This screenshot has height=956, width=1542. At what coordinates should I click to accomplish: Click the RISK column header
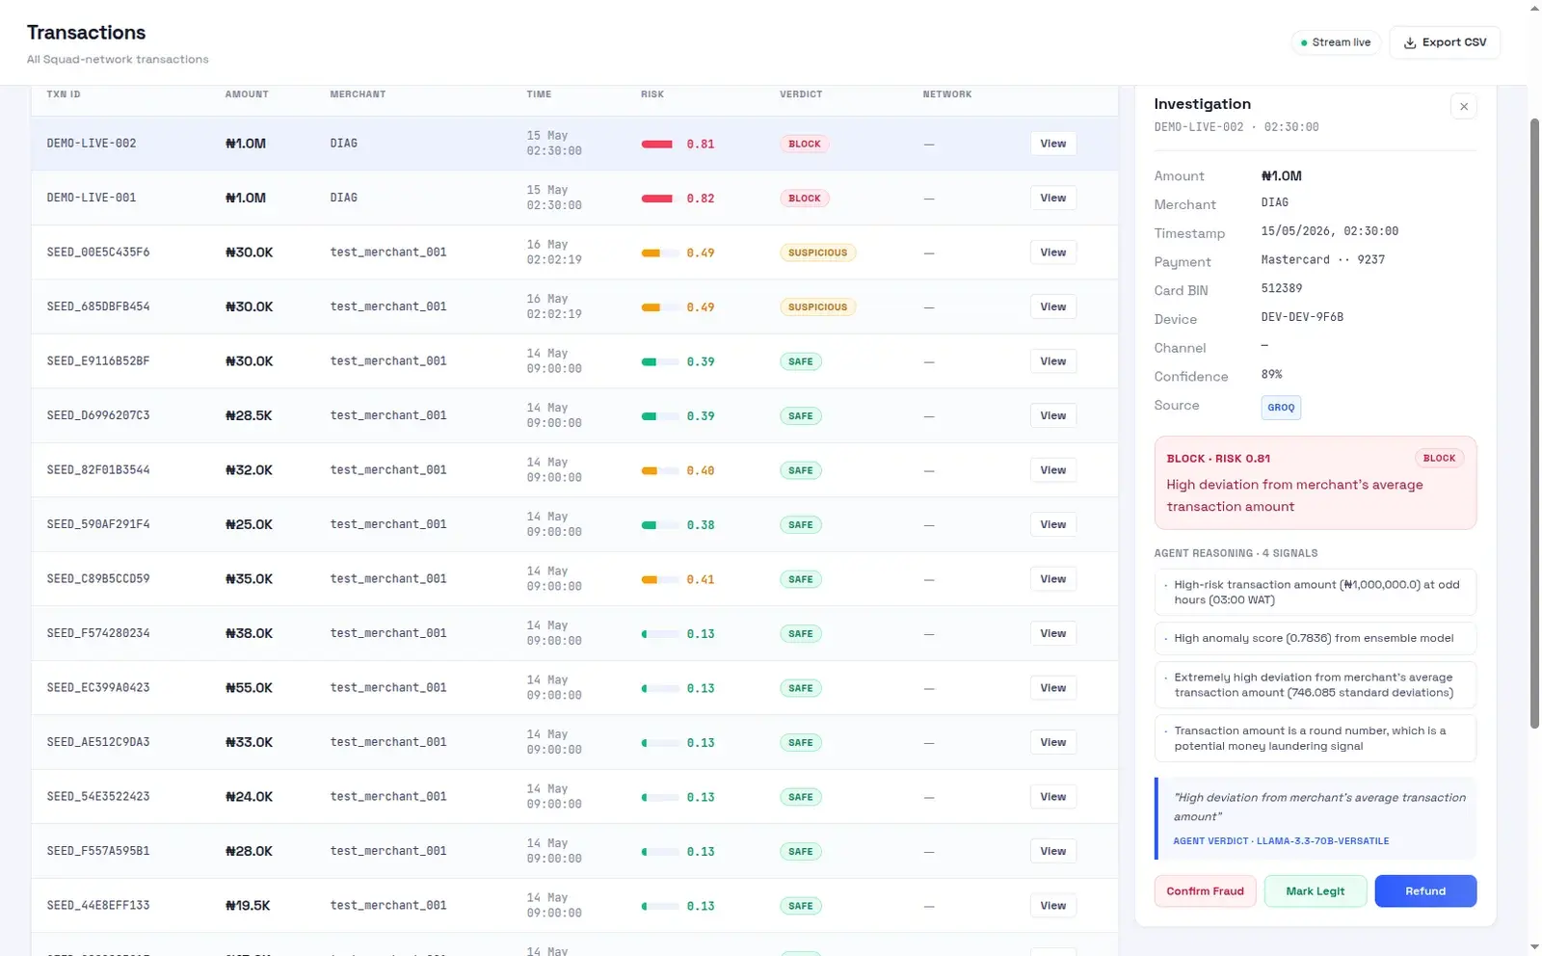[x=652, y=94]
